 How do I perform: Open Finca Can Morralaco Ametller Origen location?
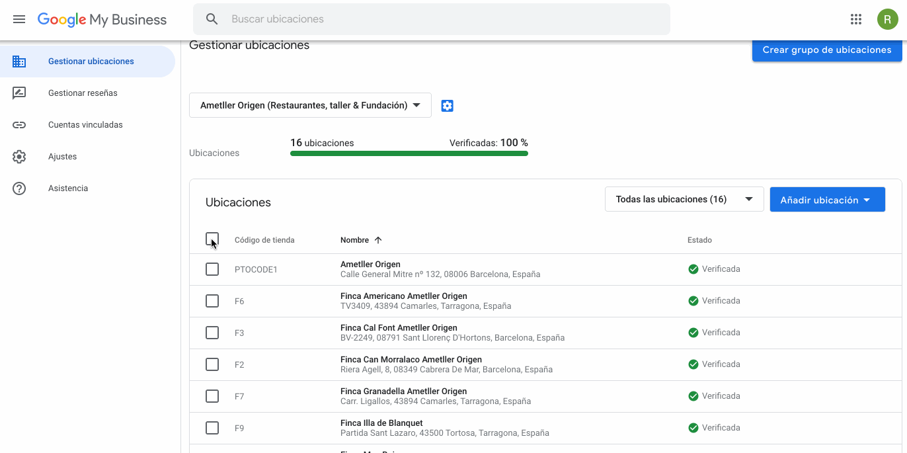[411, 360]
